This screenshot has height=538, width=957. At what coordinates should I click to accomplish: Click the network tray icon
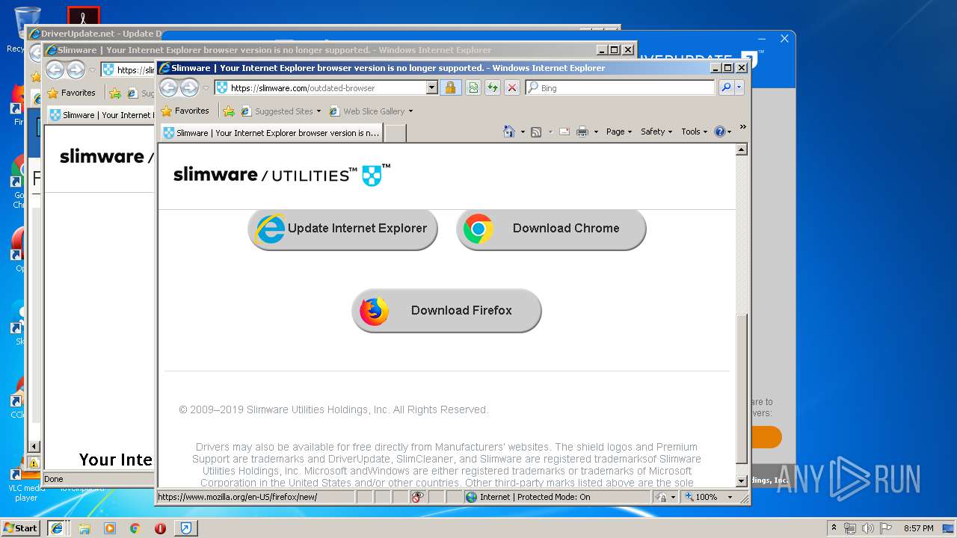tap(850, 528)
